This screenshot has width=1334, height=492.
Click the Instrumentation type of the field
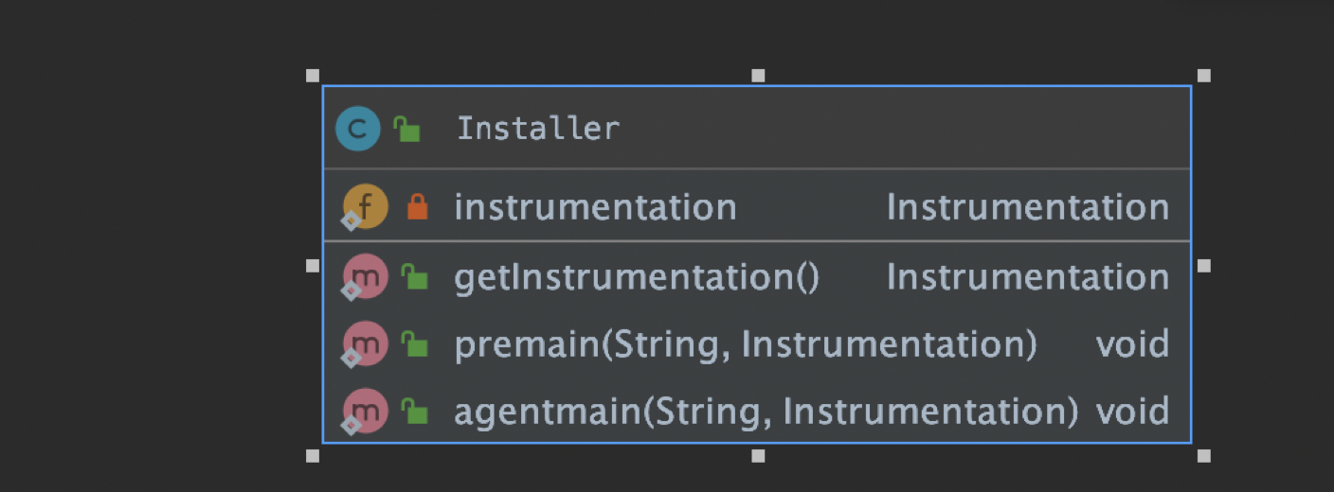pyautogui.click(x=1027, y=207)
